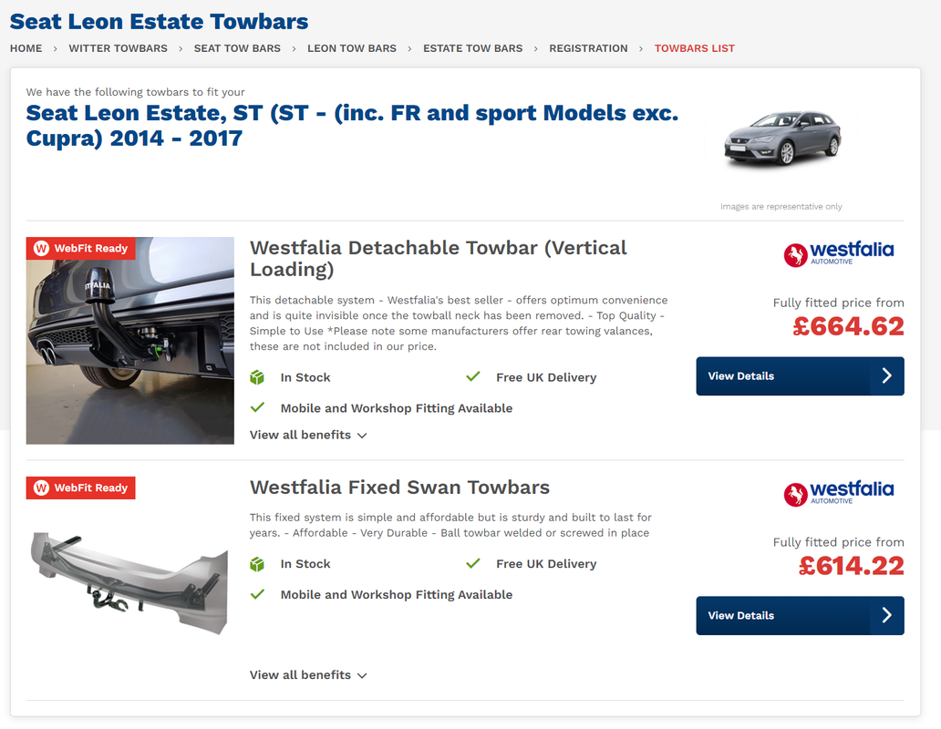Viewport: 941px width, 729px height.
Task: Expand View all benefits for detachable towbar
Action: pyautogui.click(x=308, y=436)
